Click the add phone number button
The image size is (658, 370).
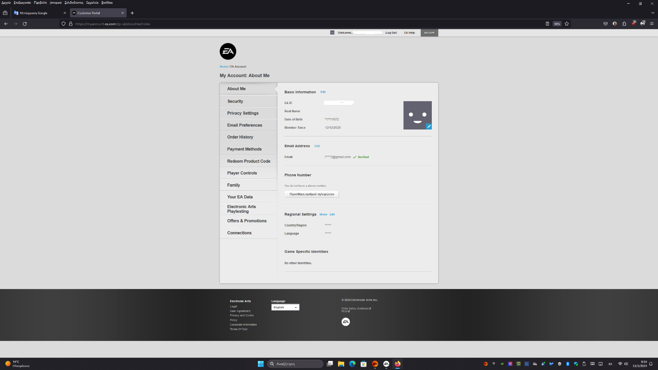pyautogui.click(x=312, y=194)
